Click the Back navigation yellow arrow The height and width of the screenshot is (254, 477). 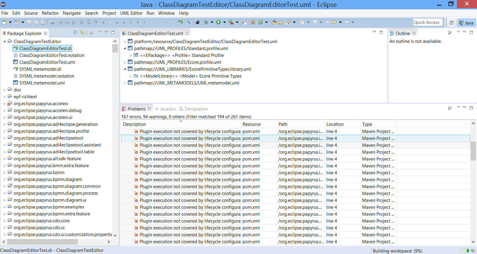pos(334,22)
